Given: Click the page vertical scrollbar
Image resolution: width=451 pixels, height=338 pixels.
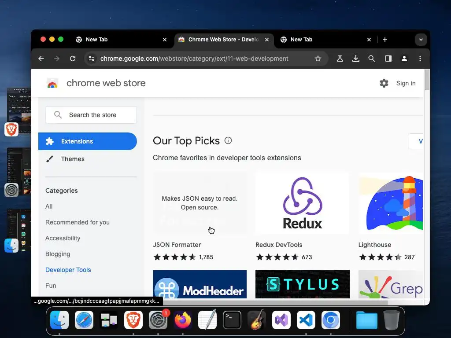Looking at the screenshot, I should pyautogui.click(x=427, y=80).
